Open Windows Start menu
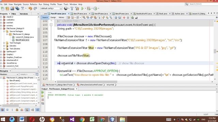This screenshot has width=218, height=122. tap(3, 119)
